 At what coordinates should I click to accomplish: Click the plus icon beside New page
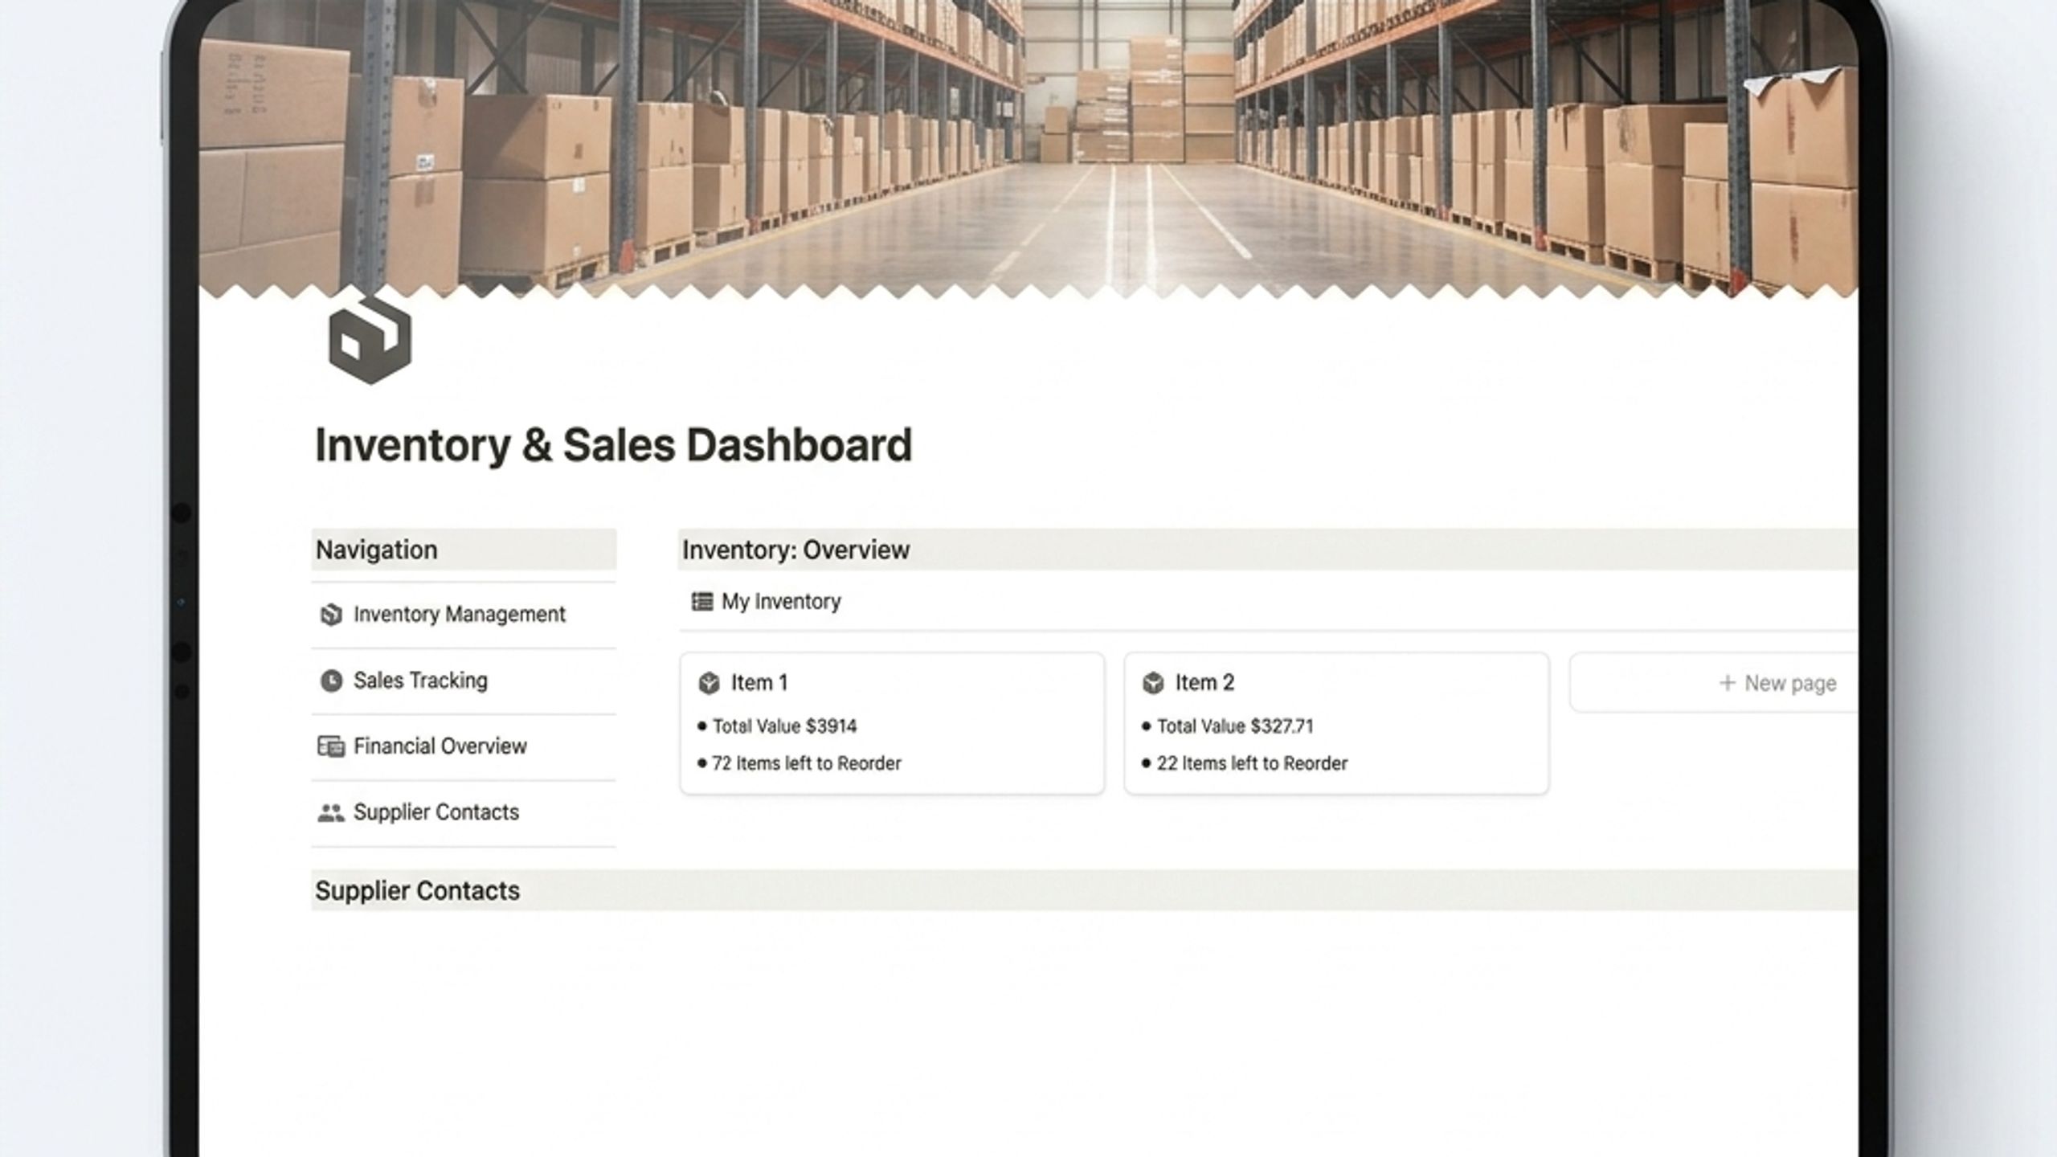[1727, 683]
